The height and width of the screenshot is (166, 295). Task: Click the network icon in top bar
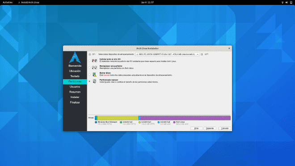(282, 2)
